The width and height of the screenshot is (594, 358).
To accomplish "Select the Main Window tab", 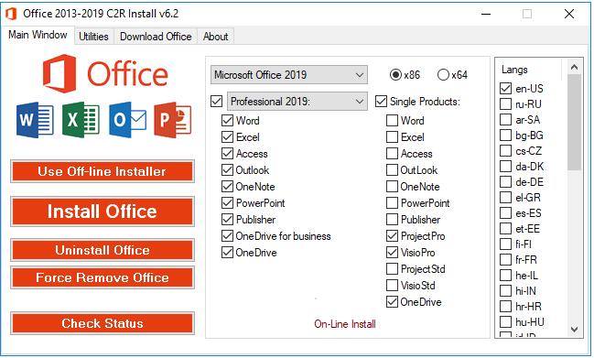I will pyautogui.click(x=38, y=35).
